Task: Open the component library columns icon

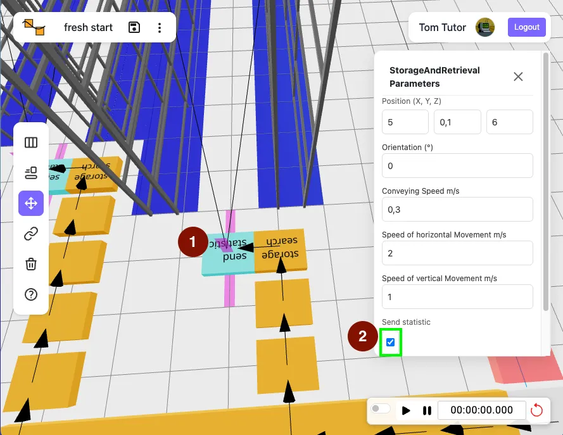Action: [31, 142]
